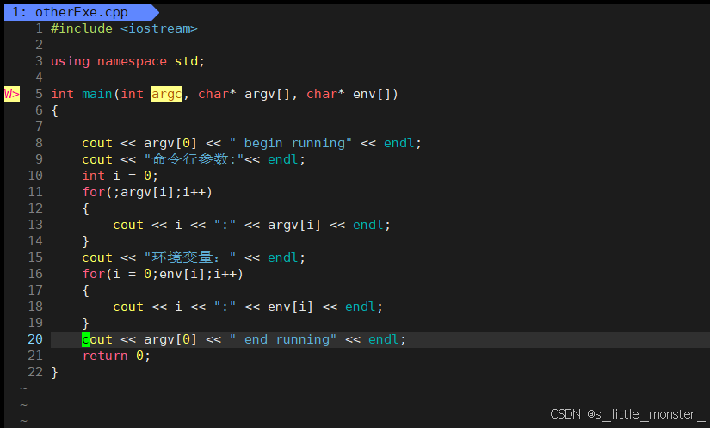Click env[] in main's parameters

[371, 94]
